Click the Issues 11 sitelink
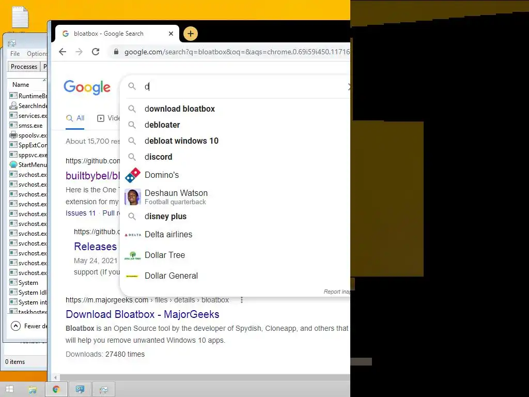 coord(81,213)
